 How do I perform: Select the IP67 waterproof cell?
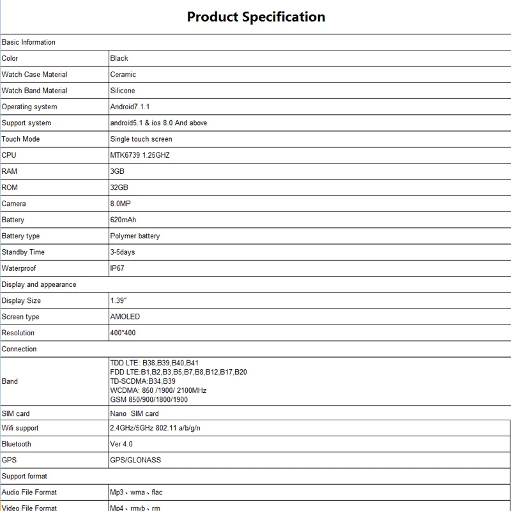[310, 268]
